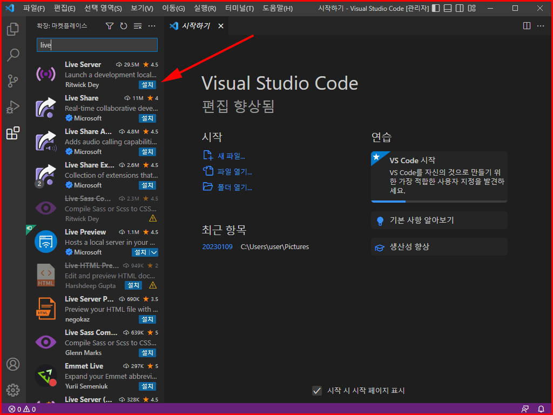Open Source Control view
Viewport: 553px width, 415px height.
coord(13,81)
